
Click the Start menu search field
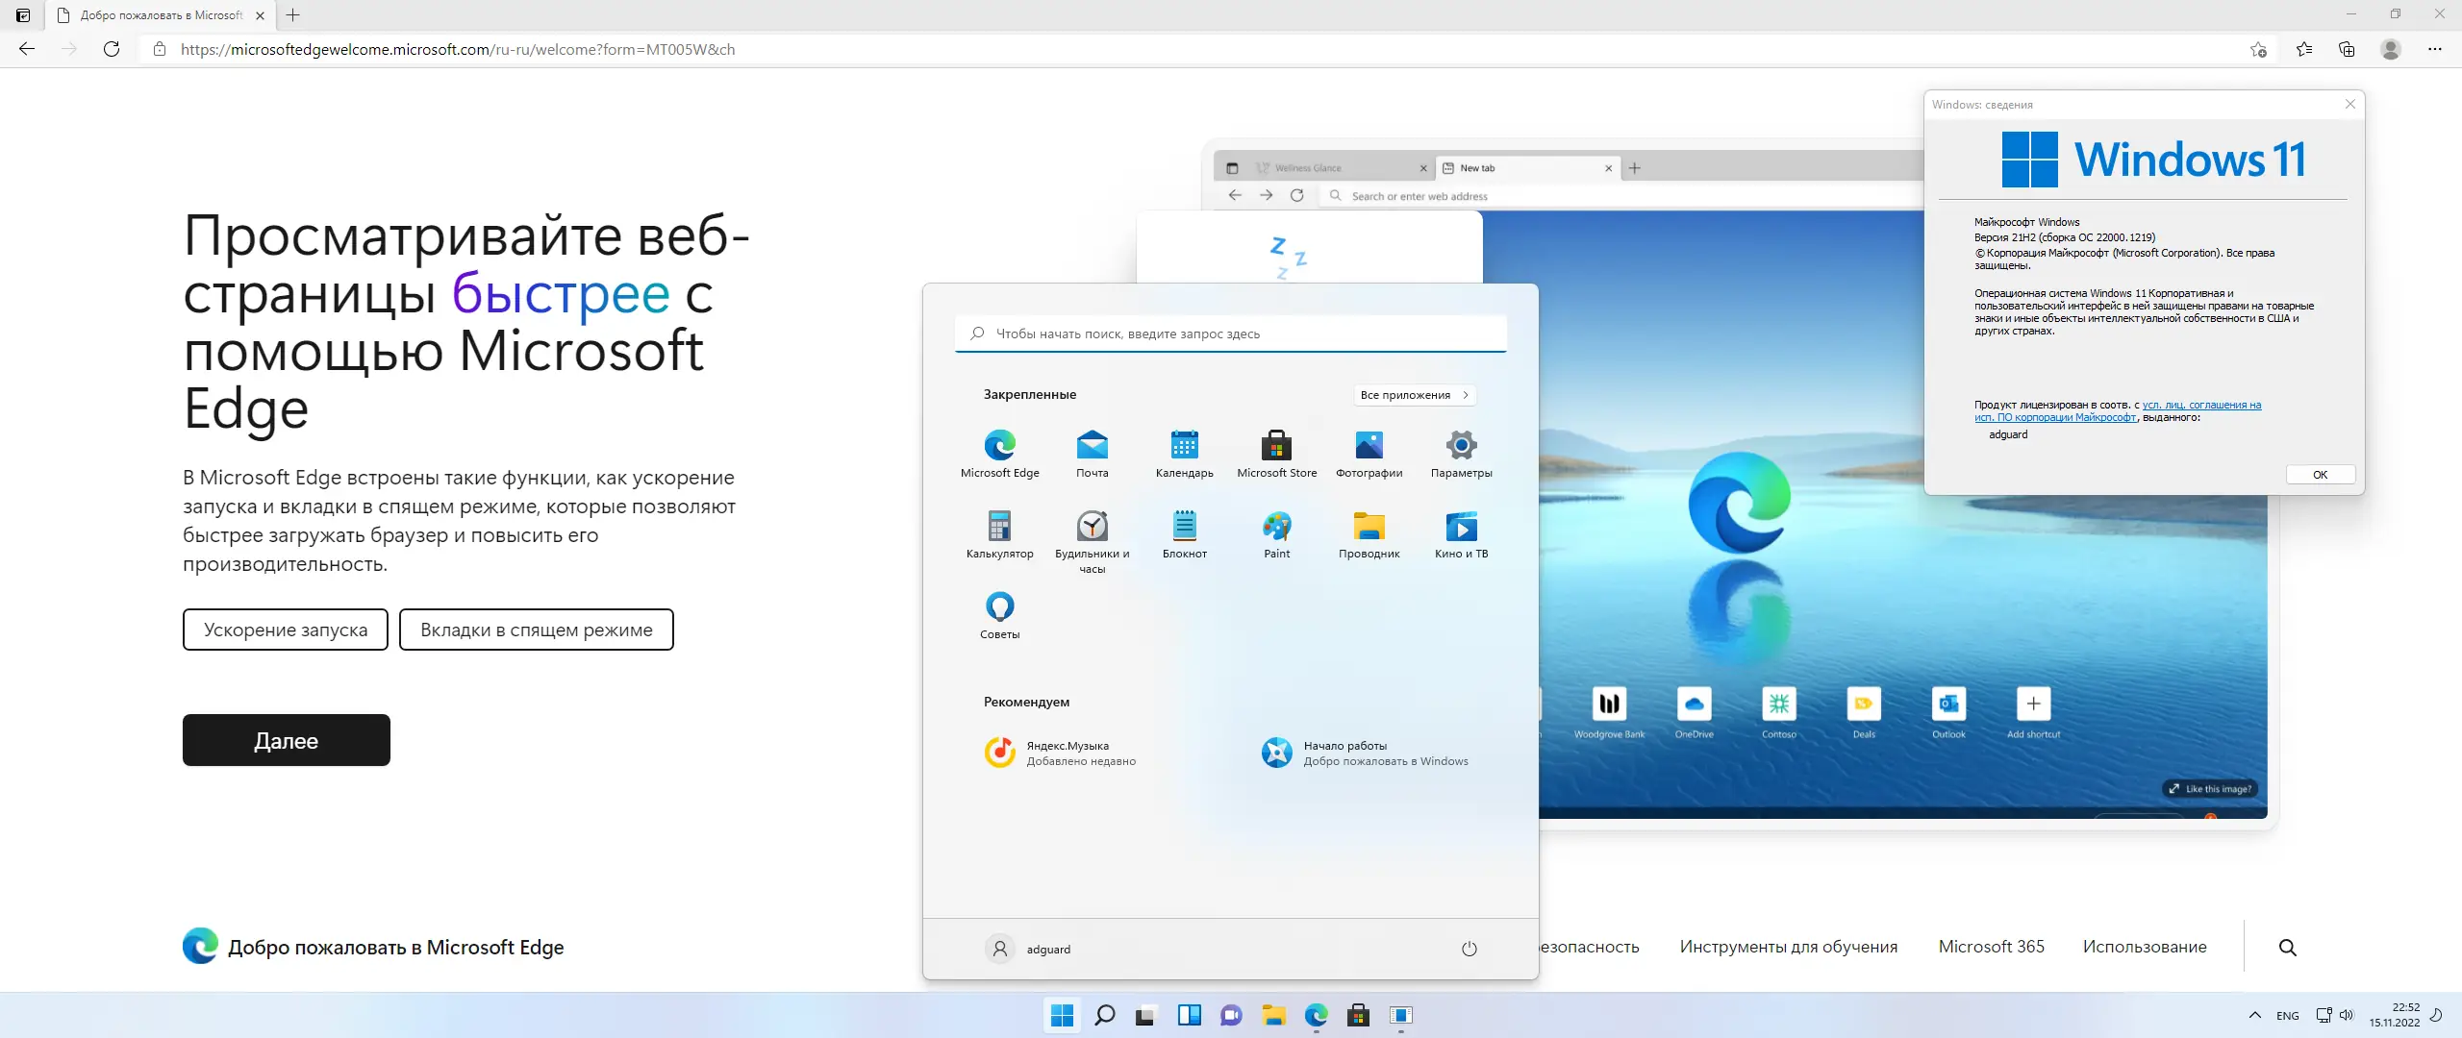coord(1230,334)
